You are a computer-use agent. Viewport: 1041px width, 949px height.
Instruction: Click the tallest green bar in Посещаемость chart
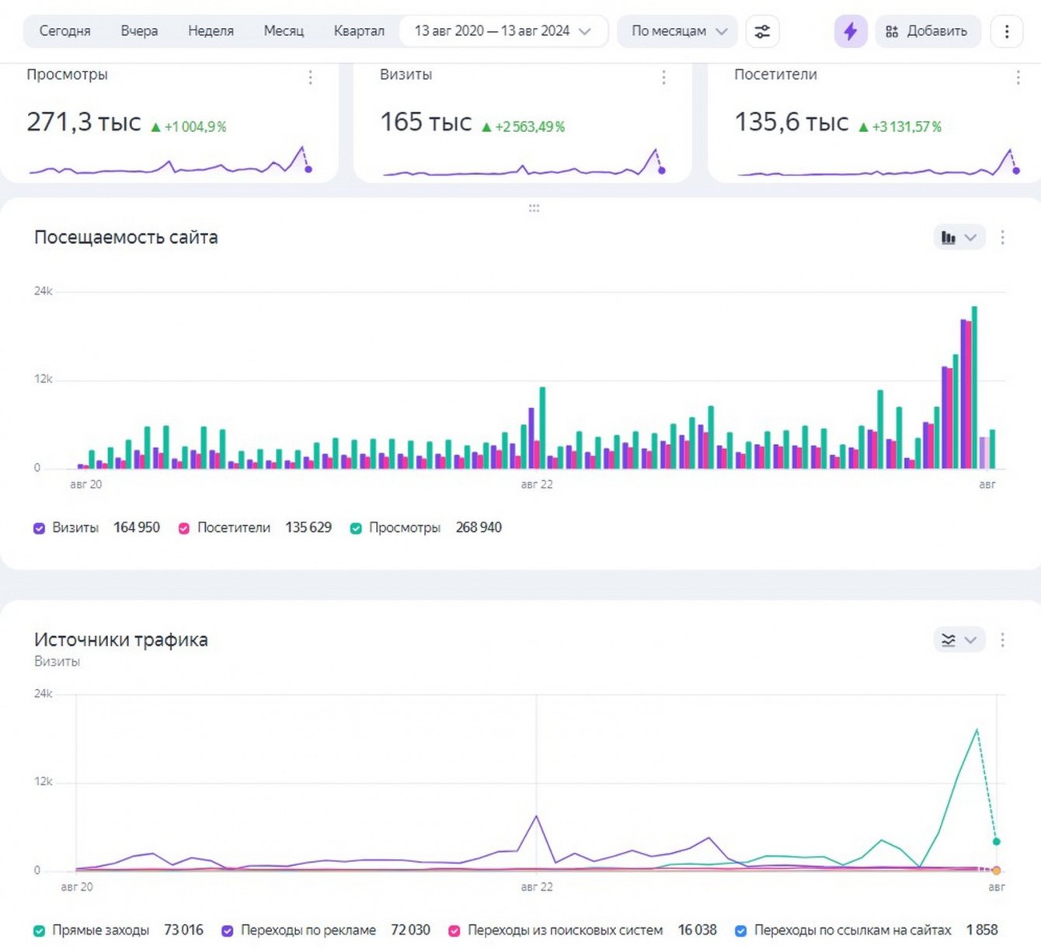[974, 387]
